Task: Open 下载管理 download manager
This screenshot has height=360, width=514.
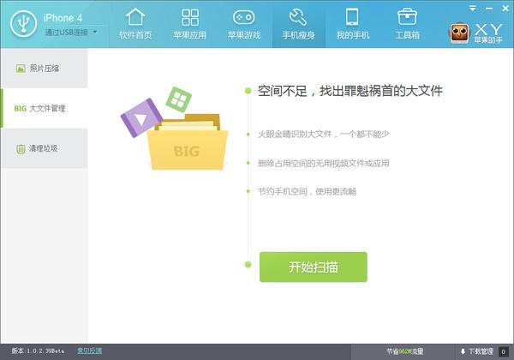Action: click(481, 351)
